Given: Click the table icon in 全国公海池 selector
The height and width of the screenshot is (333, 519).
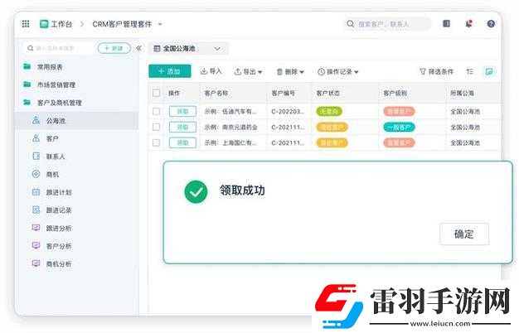Looking at the screenshot, I should (x=158, y=49).
